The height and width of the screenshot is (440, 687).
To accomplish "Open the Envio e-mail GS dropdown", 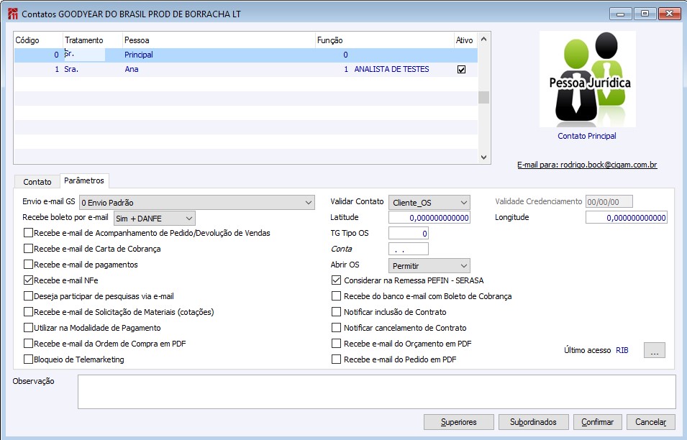I will tap(196, 202).
